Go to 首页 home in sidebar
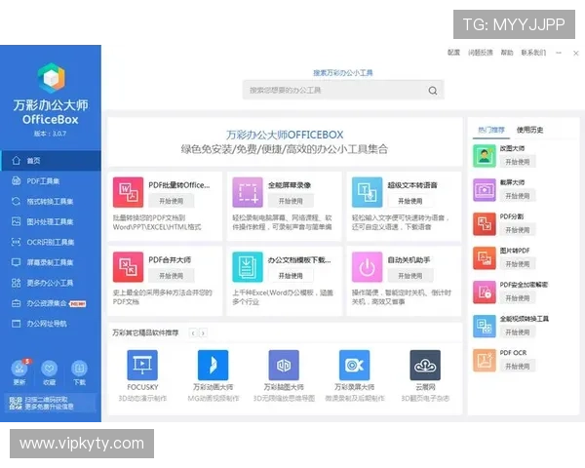585x468 pixels. pyautogui.click(x=51, y=161)
